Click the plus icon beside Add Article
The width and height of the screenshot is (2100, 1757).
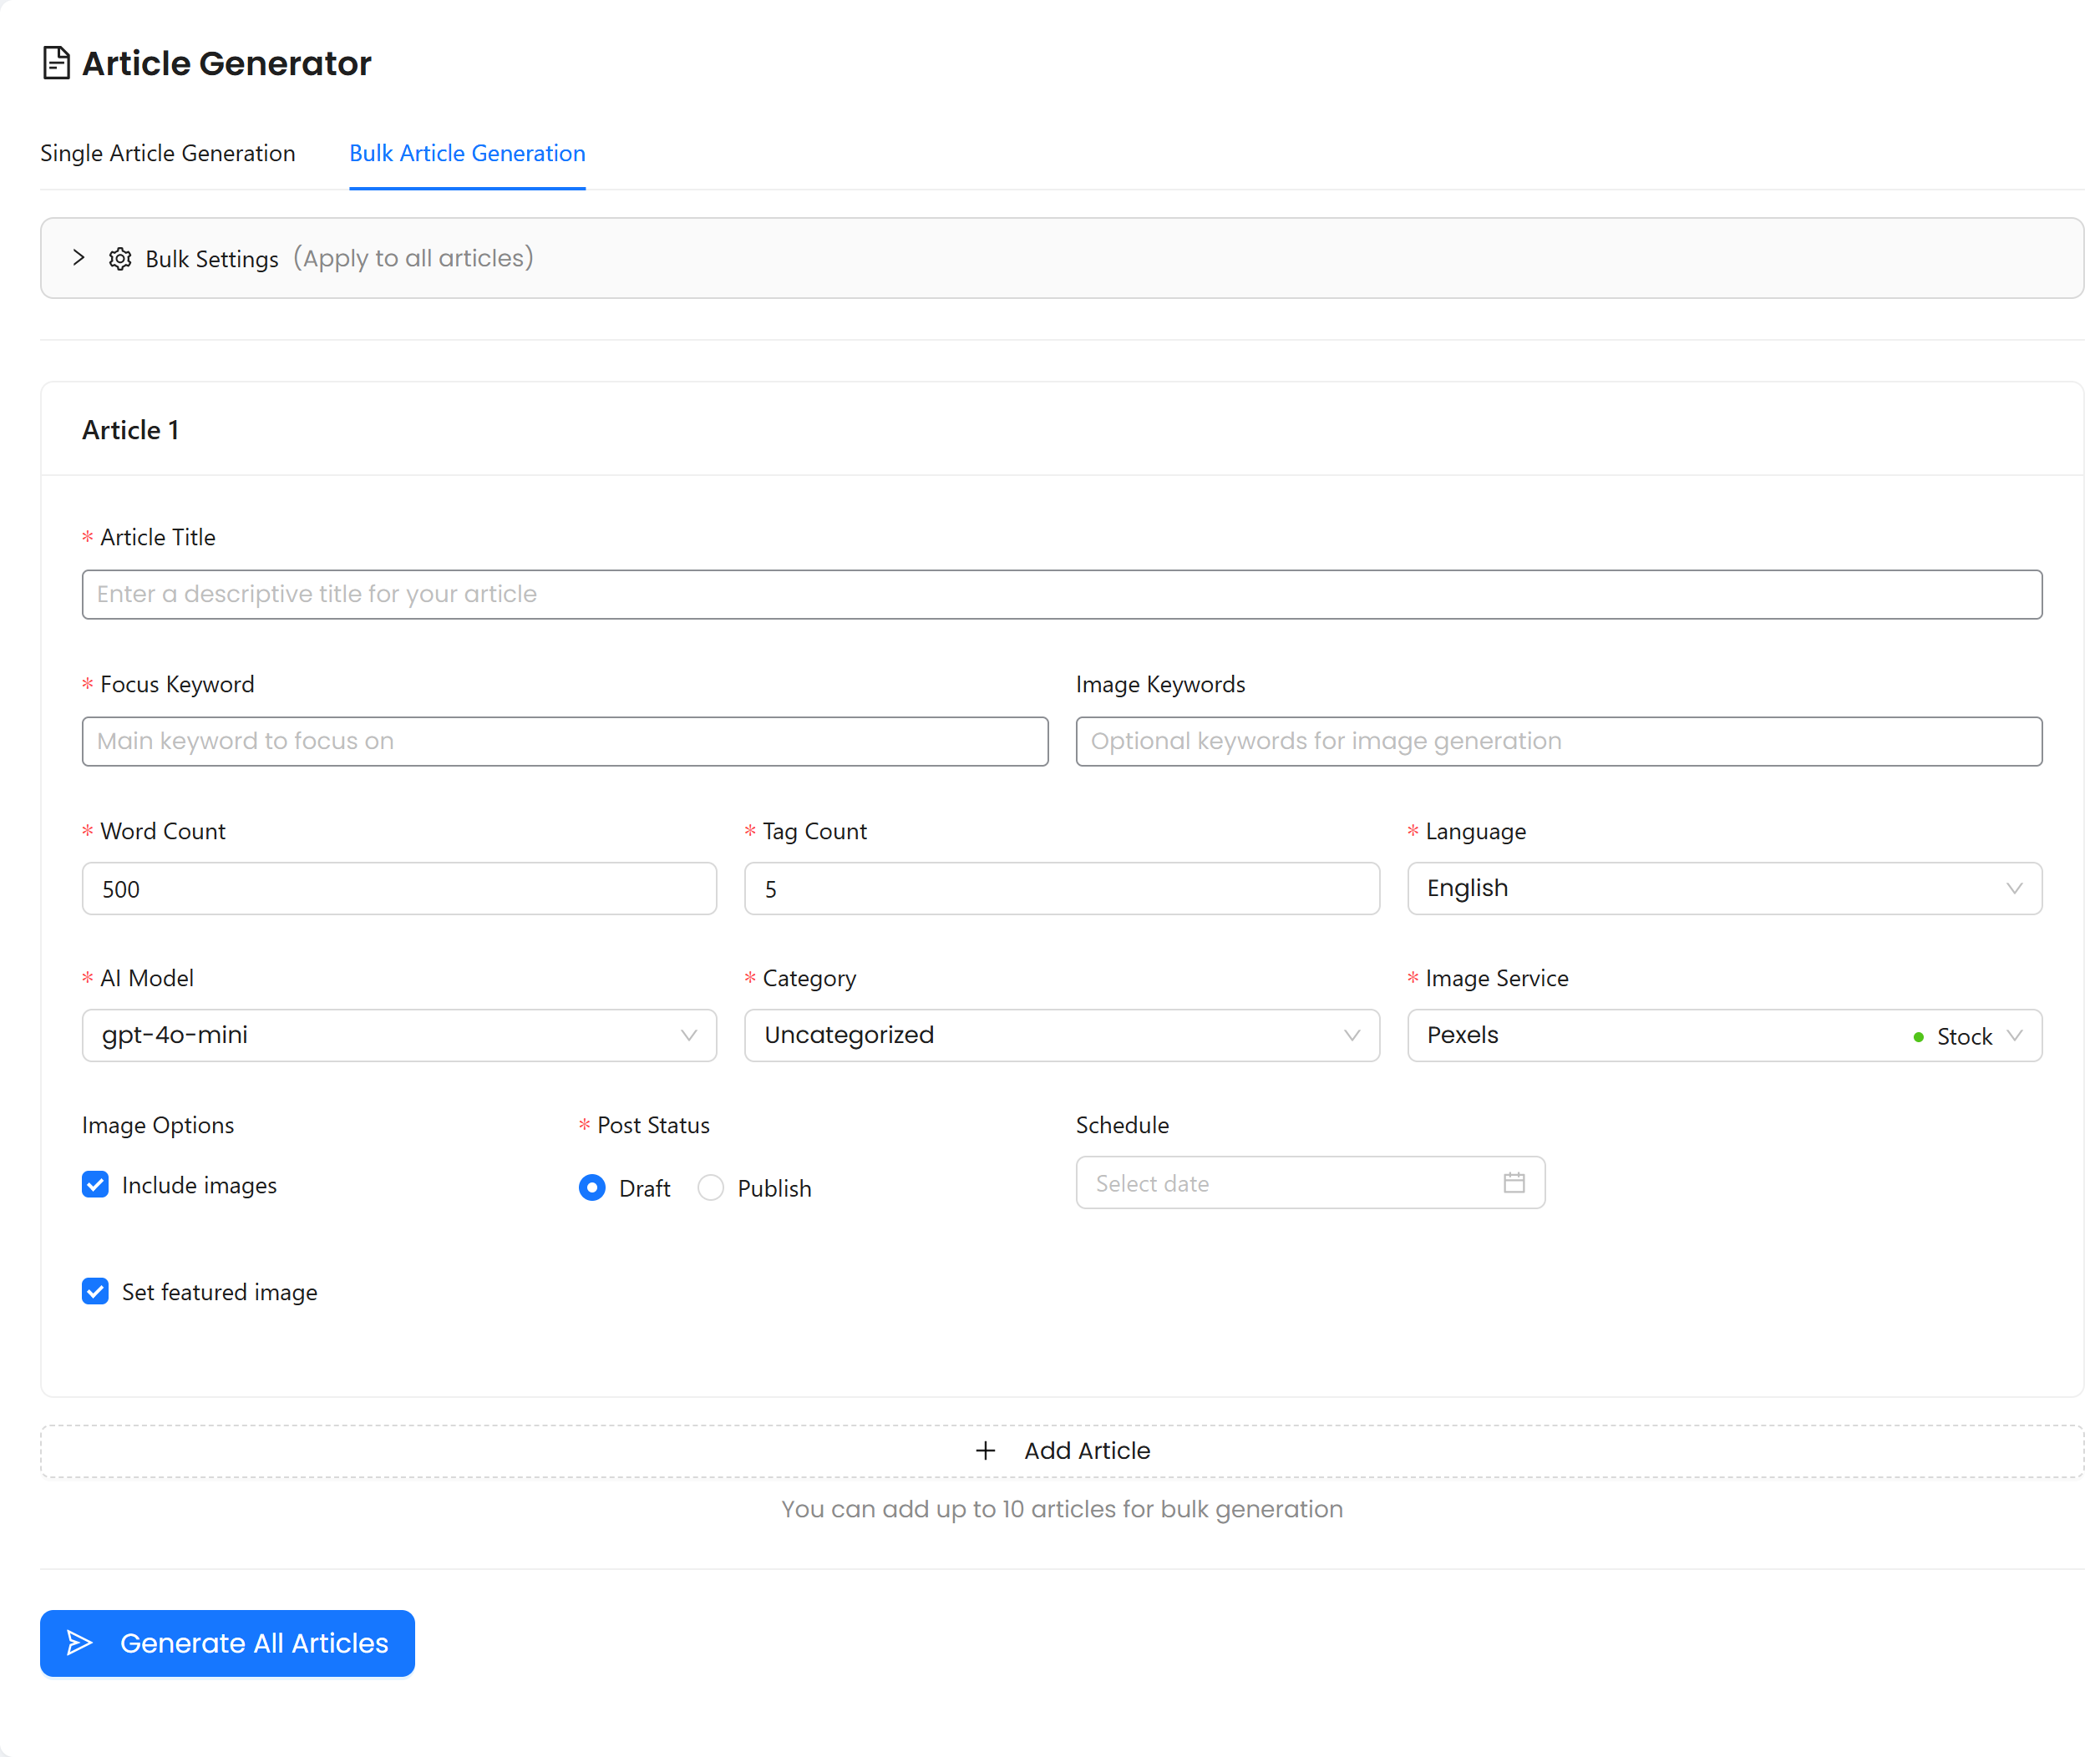coord(985,1451)
